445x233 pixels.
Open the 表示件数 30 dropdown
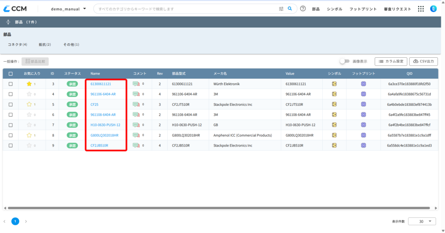click(422, 221)
